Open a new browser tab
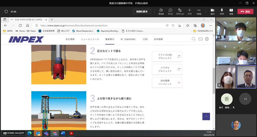Viewport: 257px width, 137px height. pyautogui.click(x=52, y=20)
